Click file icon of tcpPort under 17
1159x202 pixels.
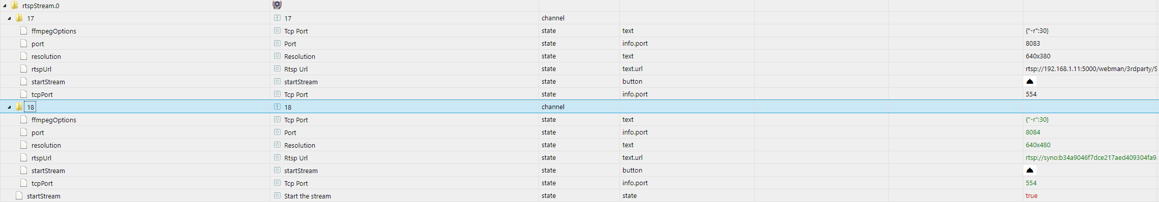pyautogui.click(x=23, y=94)
